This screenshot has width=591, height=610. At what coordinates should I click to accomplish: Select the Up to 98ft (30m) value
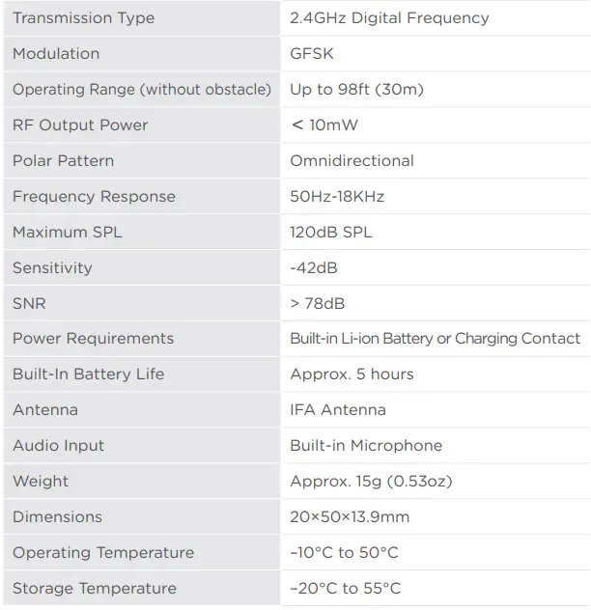tap(356, 90)
